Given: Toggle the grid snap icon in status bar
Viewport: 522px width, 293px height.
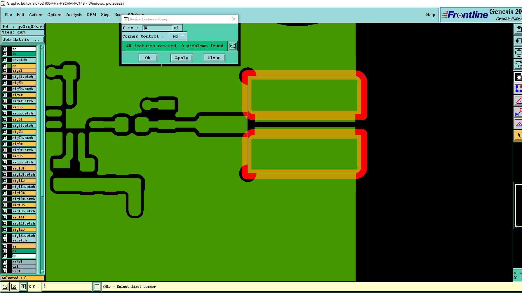Looking at the screenshot, I should (x=23, y=287).
